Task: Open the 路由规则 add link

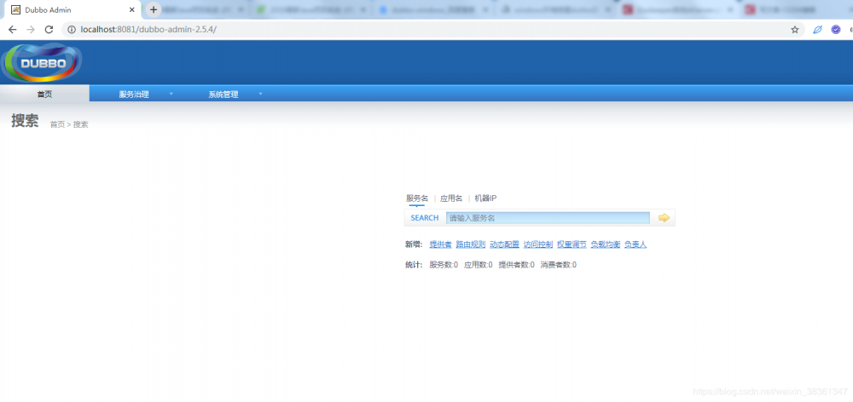Action: (x=471, y=244)
